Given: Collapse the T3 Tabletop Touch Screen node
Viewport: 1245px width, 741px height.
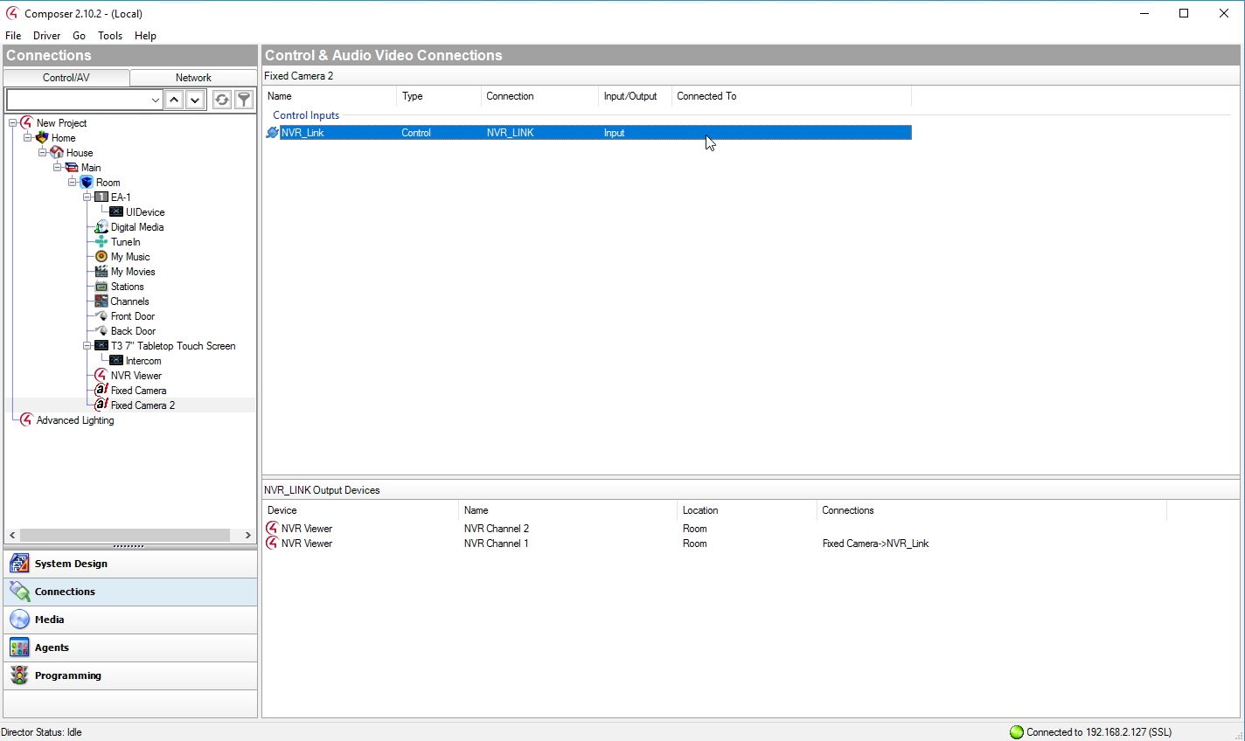Looking at the screenshot, I should click(87, 346).
